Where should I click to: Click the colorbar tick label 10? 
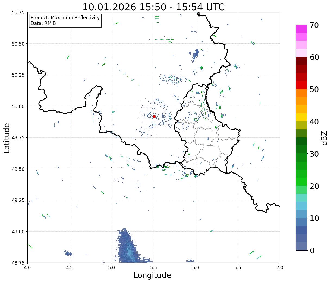(314, 218)
